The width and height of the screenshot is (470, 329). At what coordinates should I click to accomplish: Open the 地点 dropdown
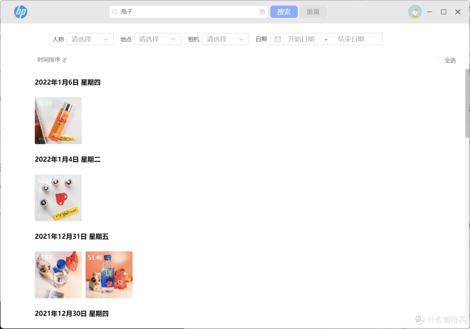click(x=158, y=39)
